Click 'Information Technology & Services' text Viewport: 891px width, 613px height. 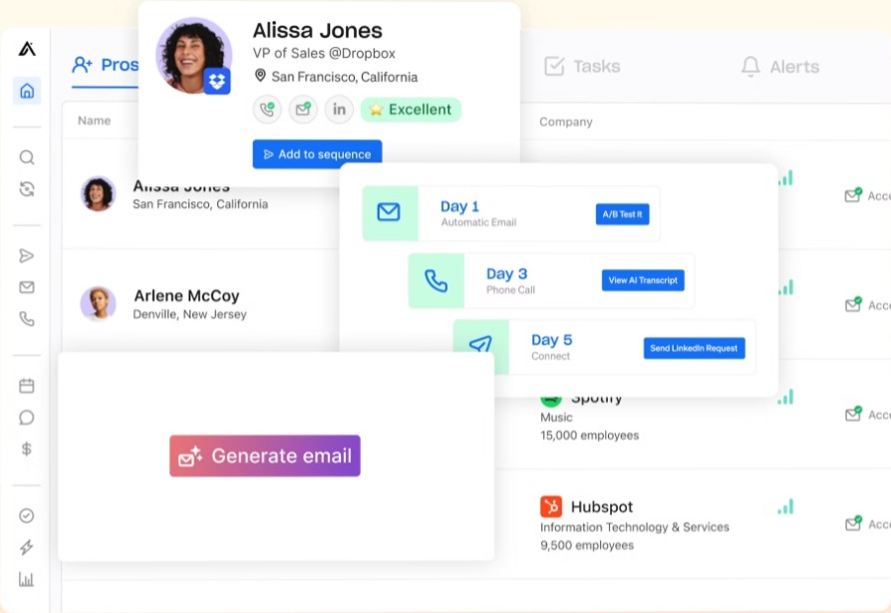click(x=635, y=527)
